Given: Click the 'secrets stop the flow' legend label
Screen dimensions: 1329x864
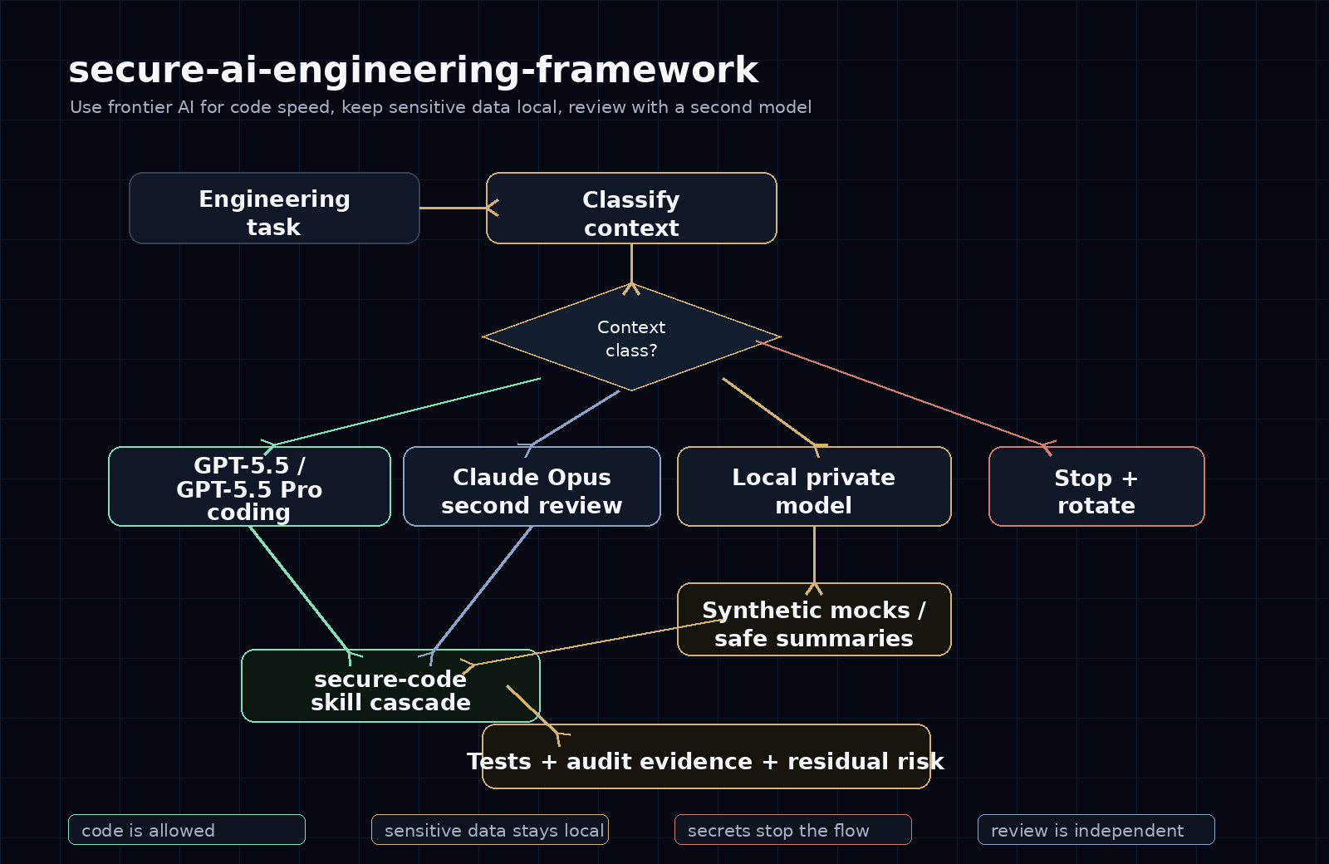Looking at the screenshot, I should point(793,829).
